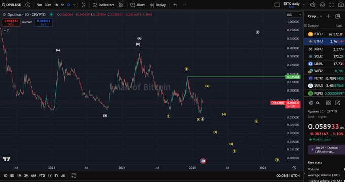The width and height of the screenshot is (345, 182).
Task: Open the go to date calendar icon
Action: (x=74, y=176)
